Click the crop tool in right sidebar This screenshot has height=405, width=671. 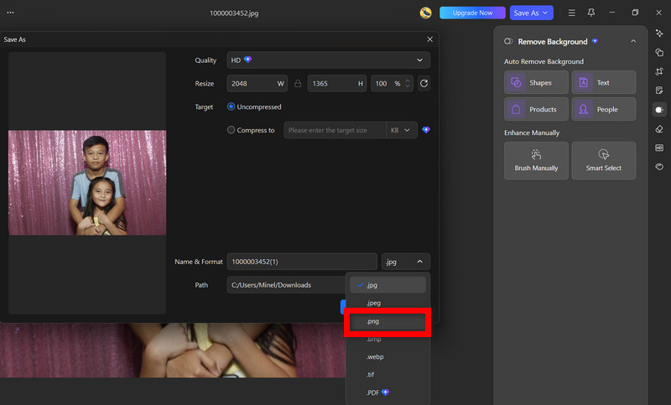point(659,71)
